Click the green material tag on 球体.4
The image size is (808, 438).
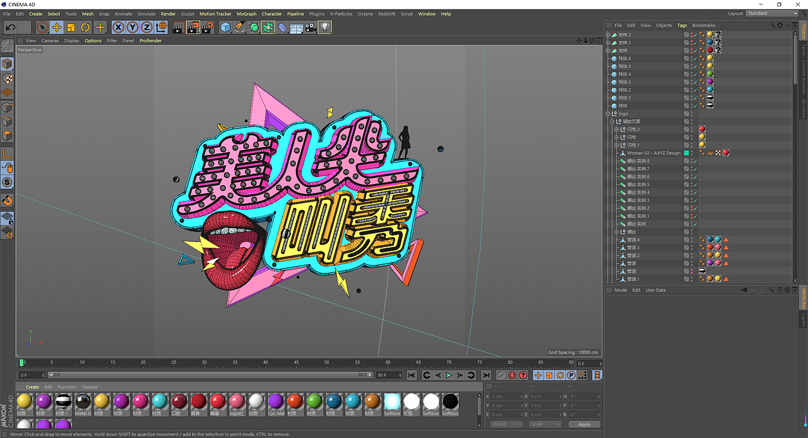click(710, 74)
